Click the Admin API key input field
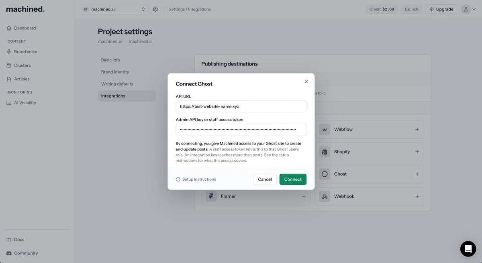Image resolution: width=482 pixels, height=263 pixels. coord(241,129)
